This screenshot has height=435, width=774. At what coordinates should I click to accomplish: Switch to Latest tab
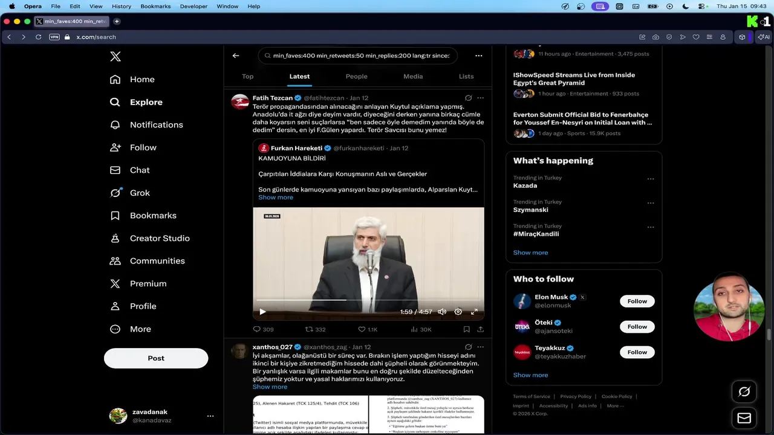[x=299, y=76]
